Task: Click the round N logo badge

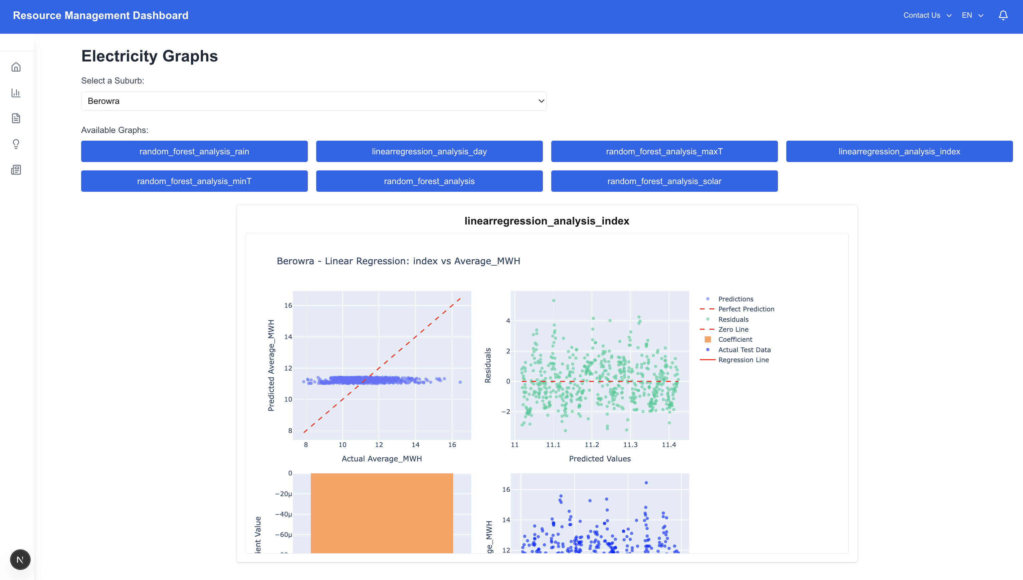Action: point(20,560)
